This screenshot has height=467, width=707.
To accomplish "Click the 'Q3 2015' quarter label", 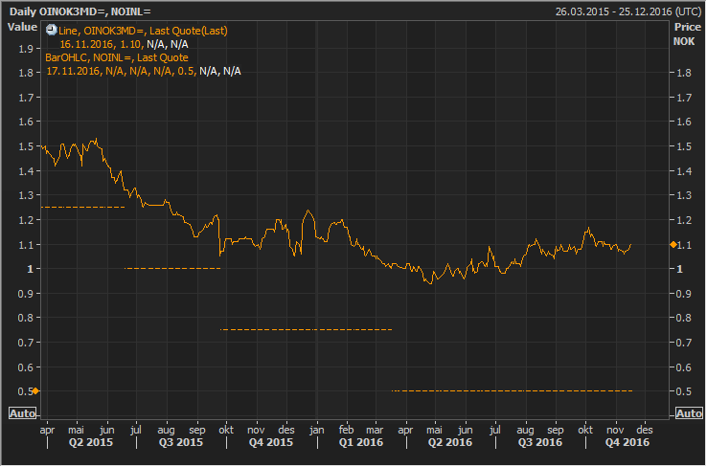I will click(x=180, y=442).
